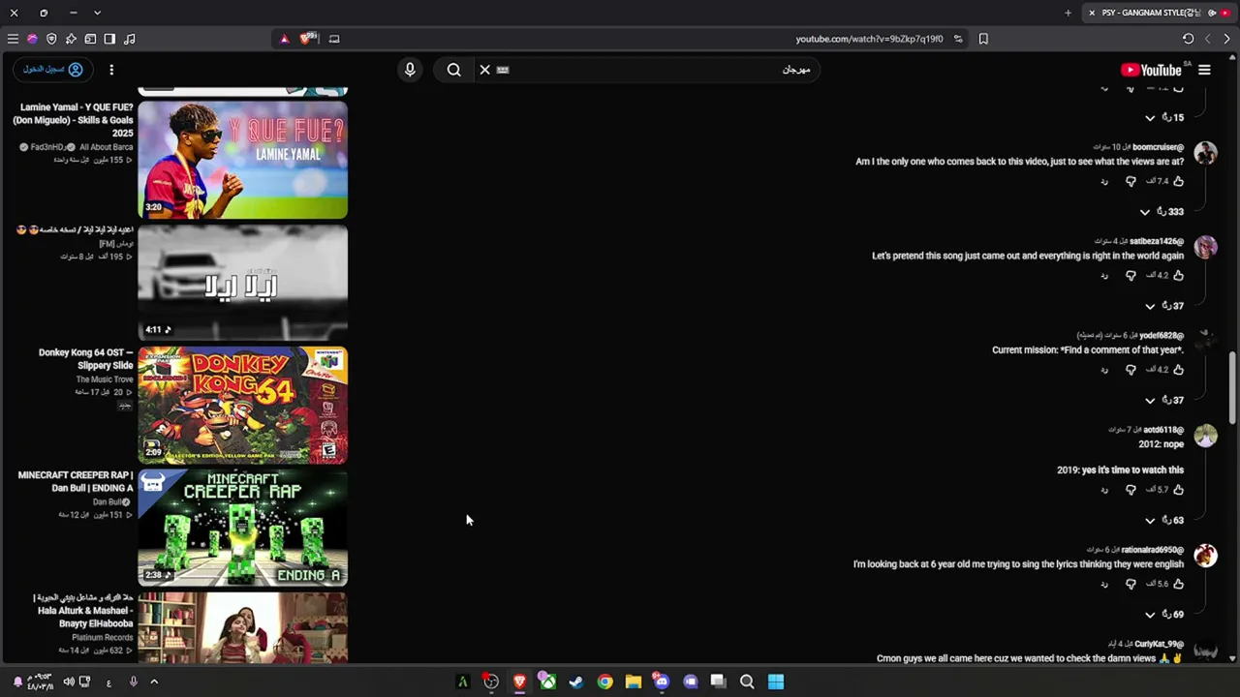Open the rationalraid6950 commenter avatar

coord(1205,555)
